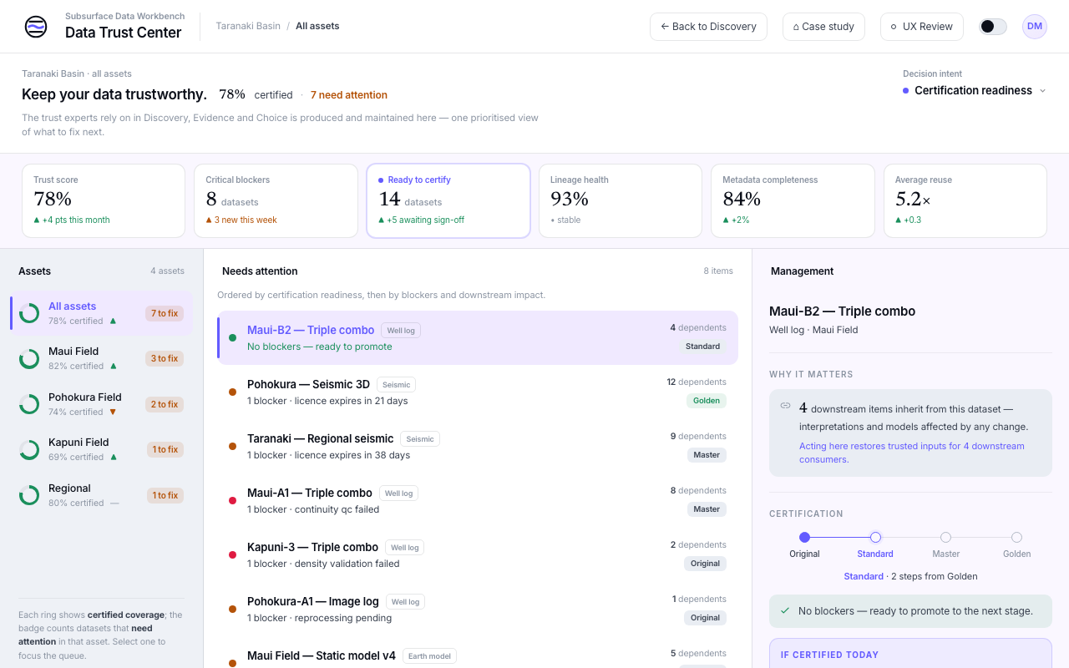
Task: Open Kapuni-3 — Triple combo item
Action: coord(478,554)
